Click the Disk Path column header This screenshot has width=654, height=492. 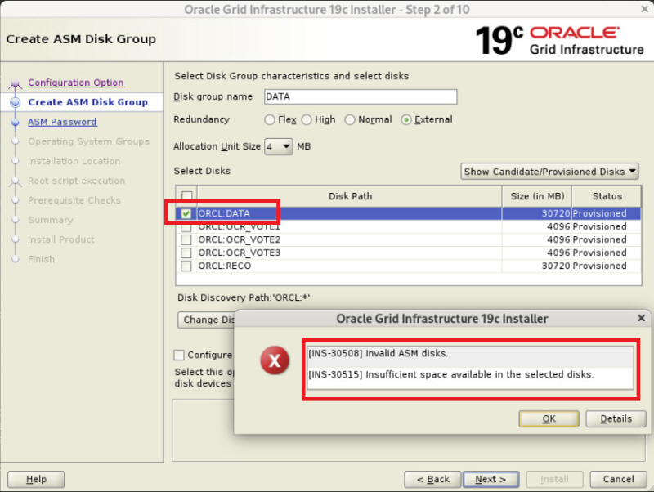[x=350, y=196]
